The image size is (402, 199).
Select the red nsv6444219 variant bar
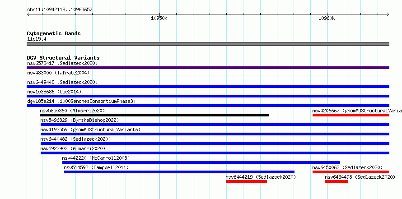(x=246, y=181)
